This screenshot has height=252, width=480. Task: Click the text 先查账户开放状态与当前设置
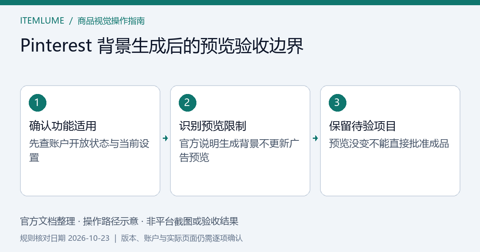point(89,150)
